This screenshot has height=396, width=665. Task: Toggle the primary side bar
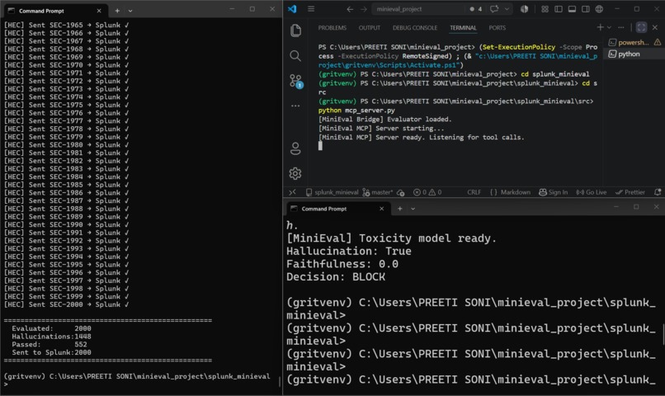pos(559,9)
